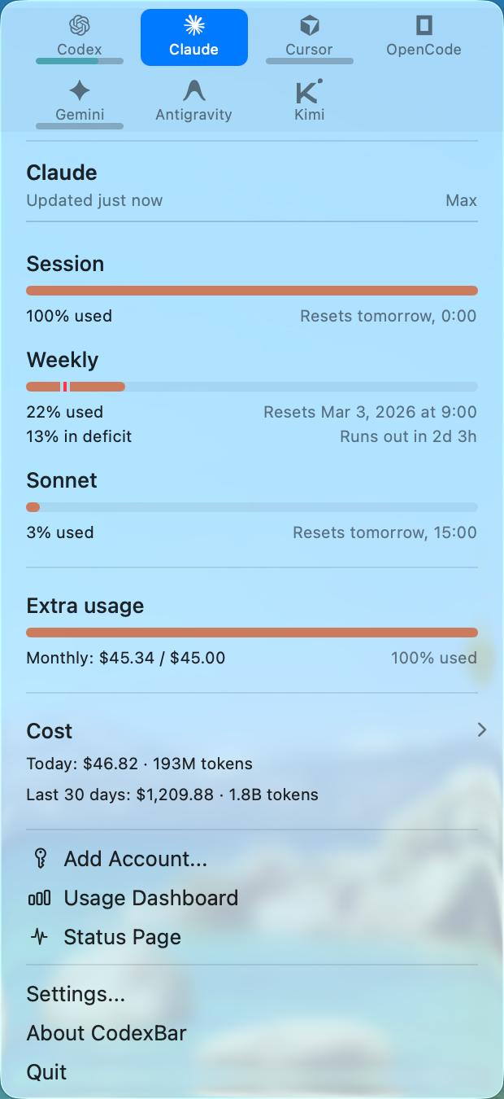Open the Settings... menu item
The height and width of the screenshot is (1099, 504).
pyautogui.click(x=76, y=994)
